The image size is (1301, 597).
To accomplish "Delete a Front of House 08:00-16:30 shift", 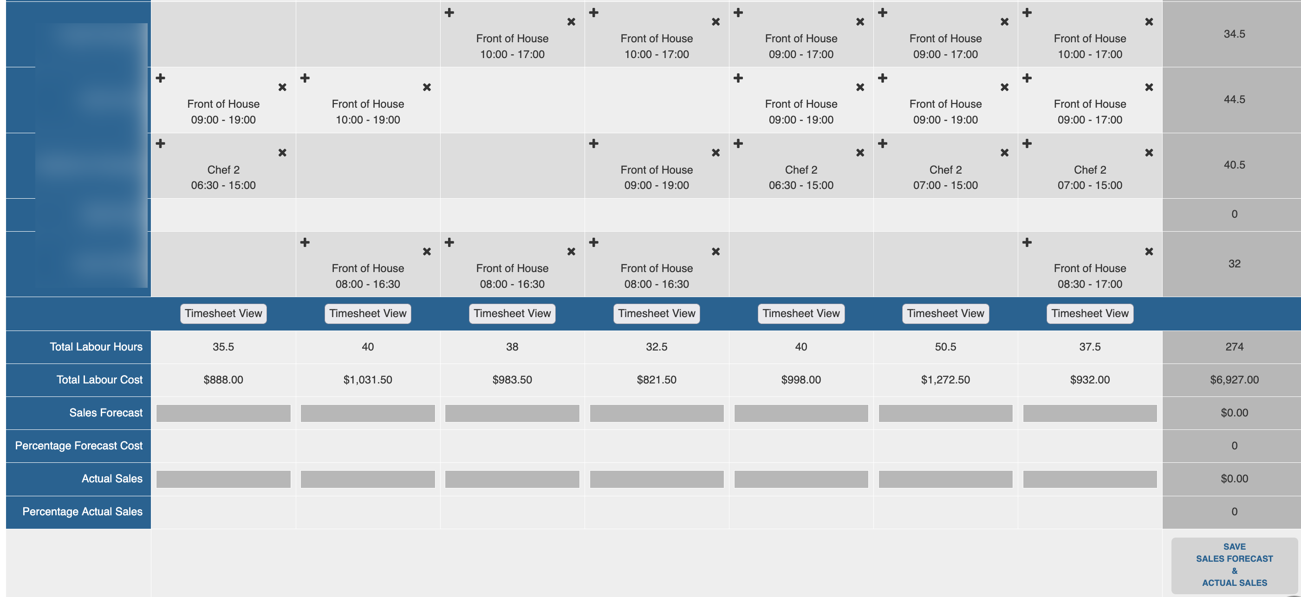I will click(427, 251).
